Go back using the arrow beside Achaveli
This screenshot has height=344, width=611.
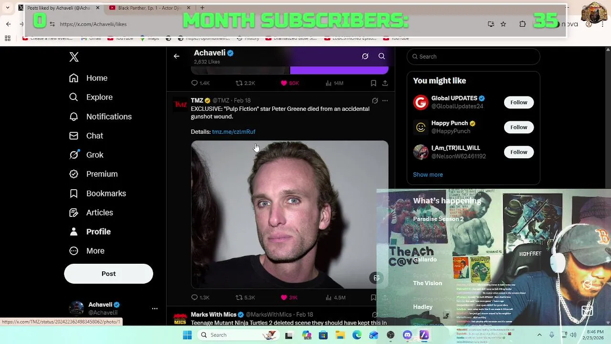[176, 56]
